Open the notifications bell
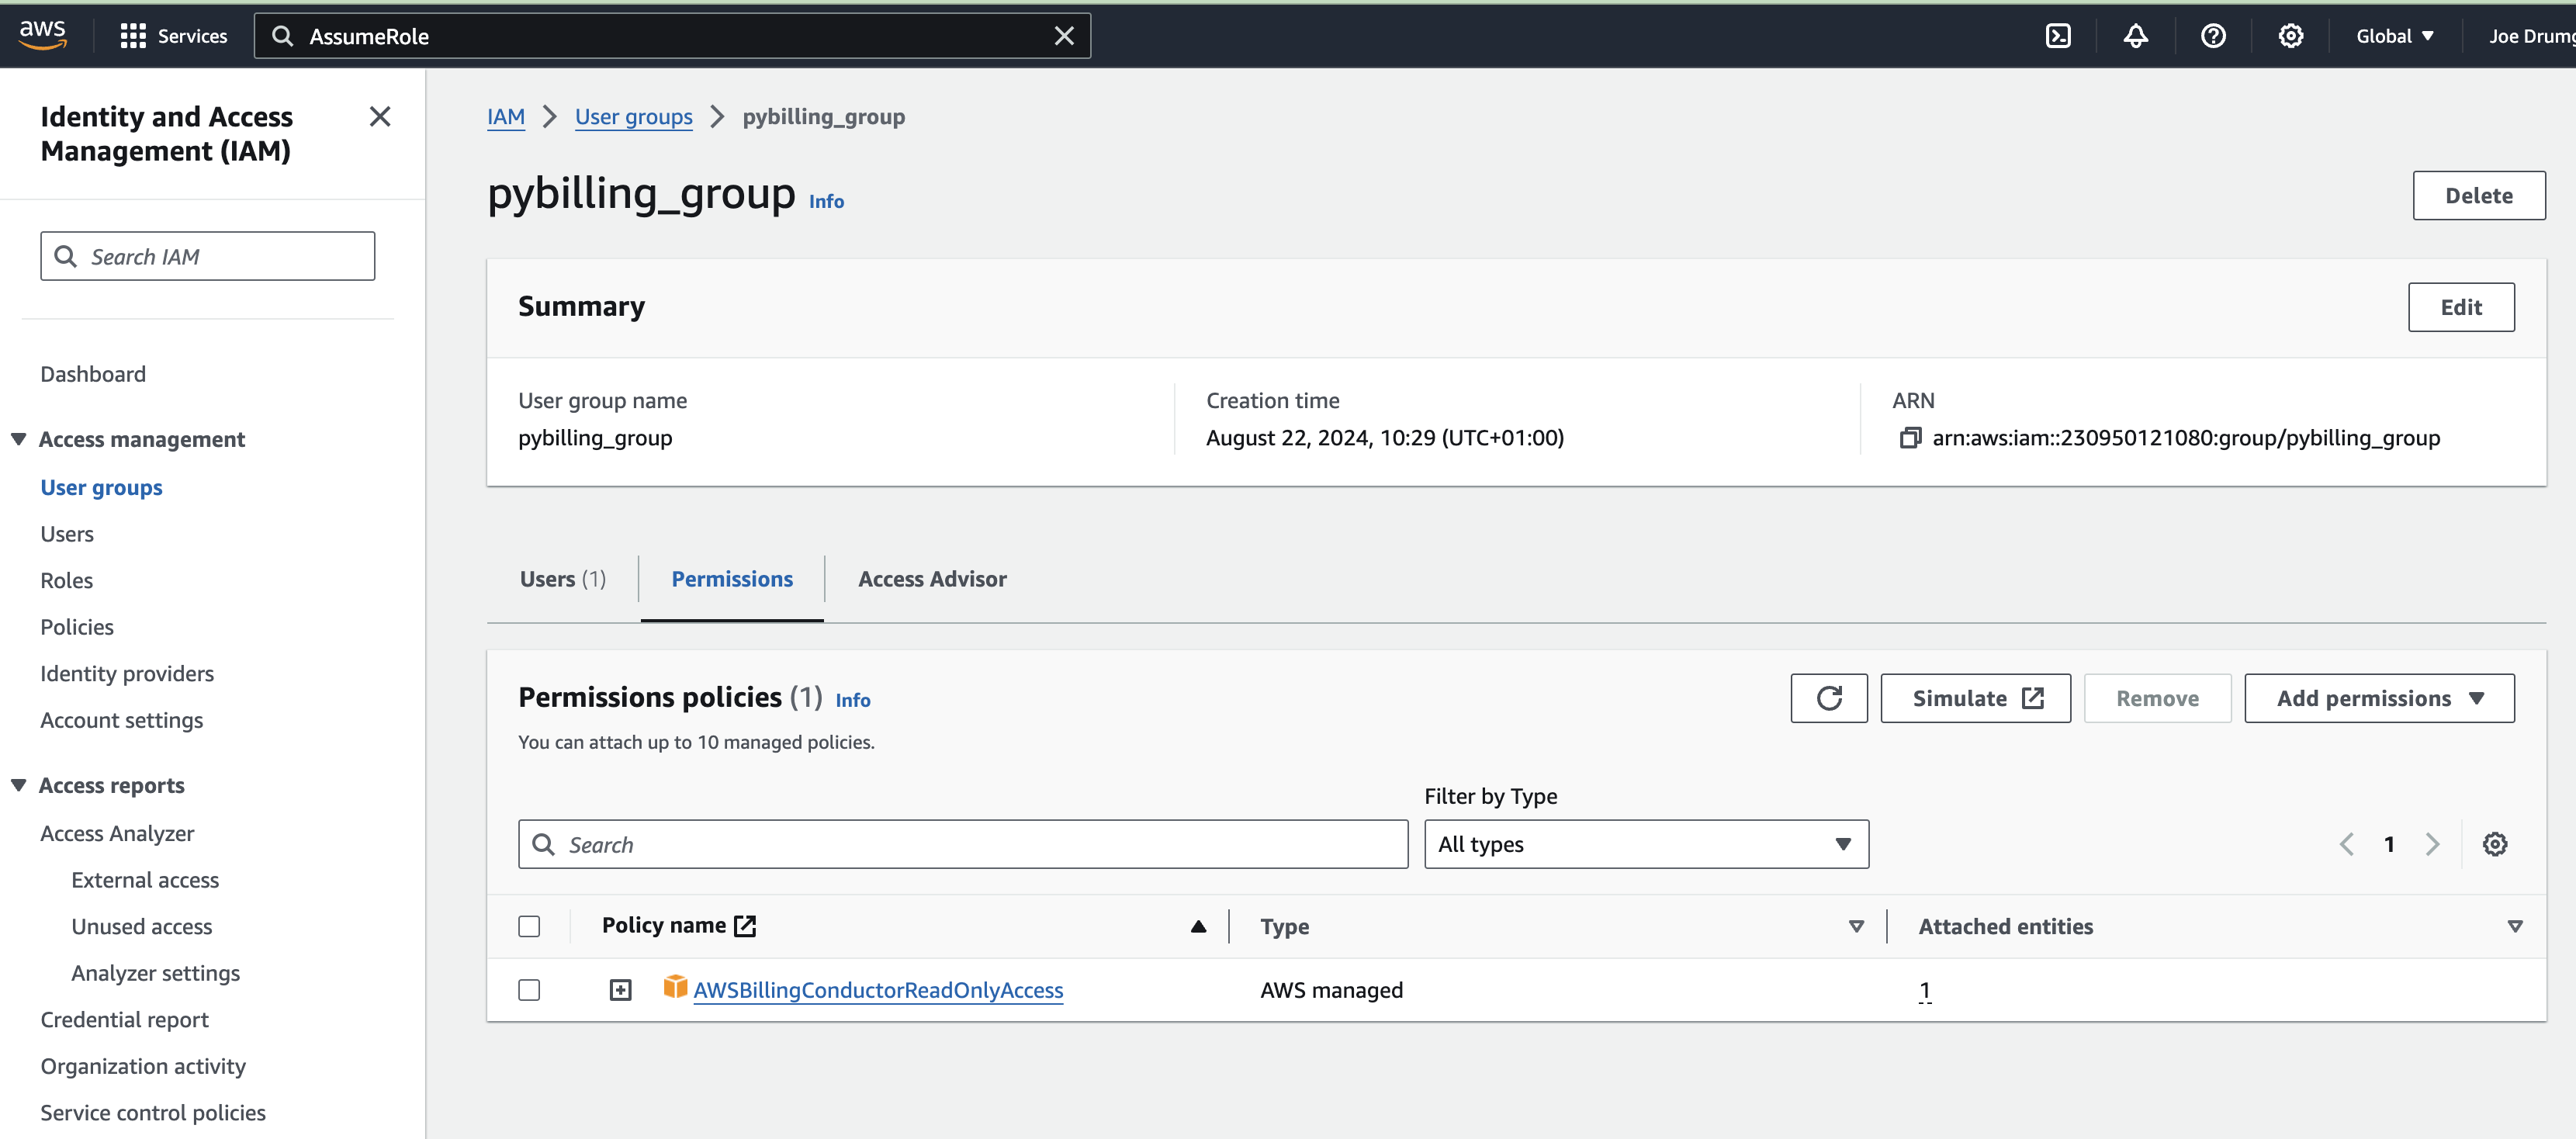 point(2135,36)
